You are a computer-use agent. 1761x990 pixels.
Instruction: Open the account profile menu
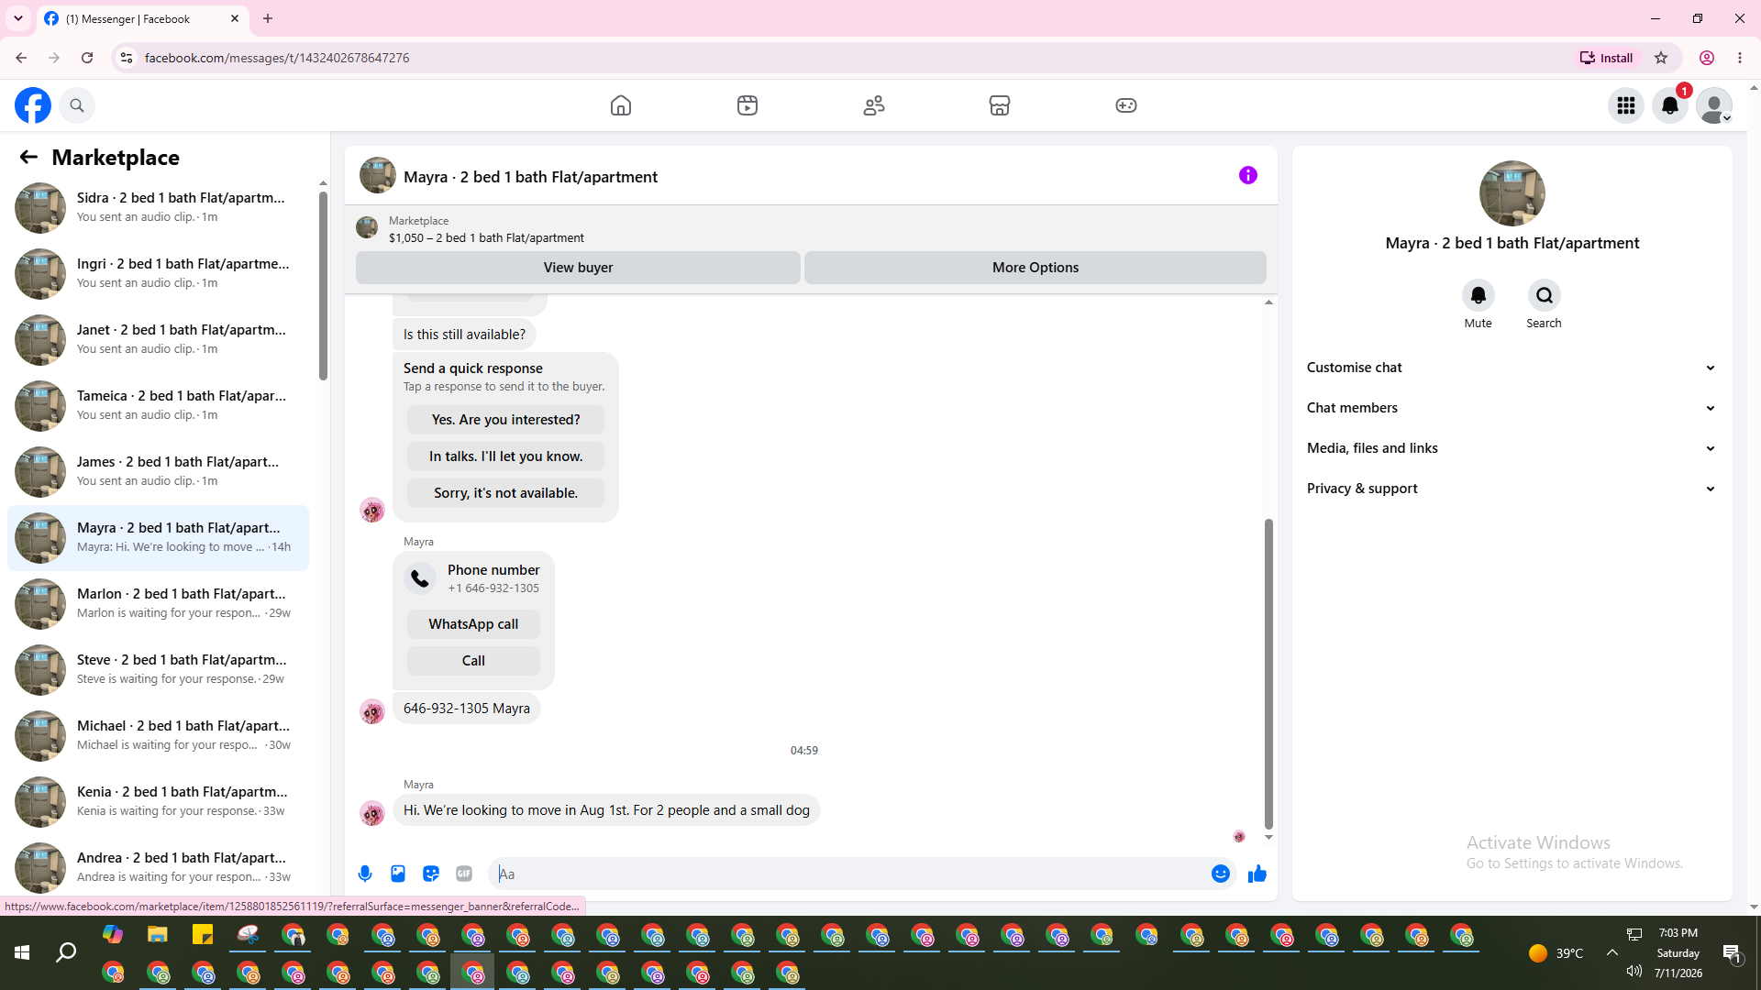pos(1714,105)
